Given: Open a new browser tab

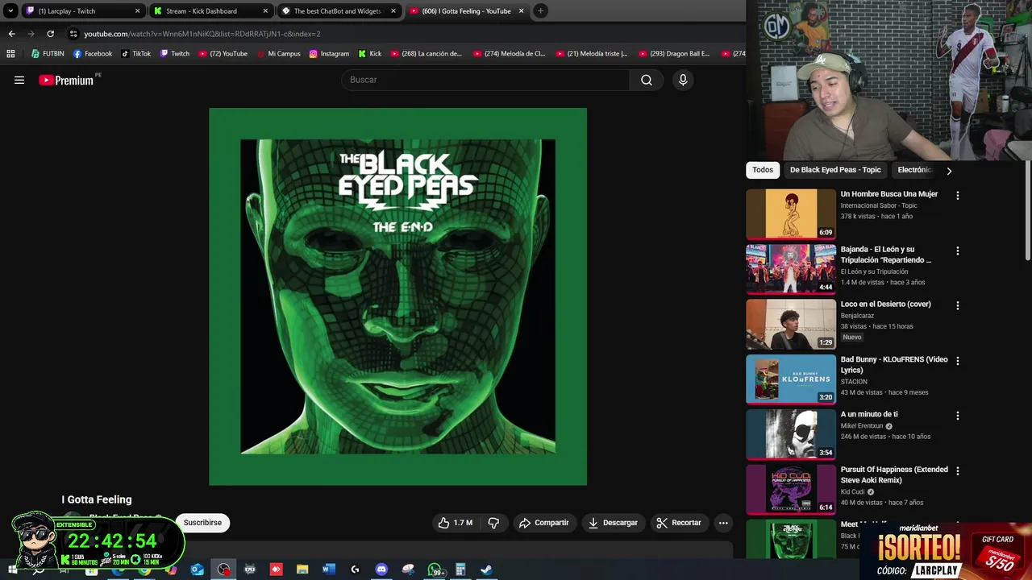Looking at the screenshot, I should [541, 11].
